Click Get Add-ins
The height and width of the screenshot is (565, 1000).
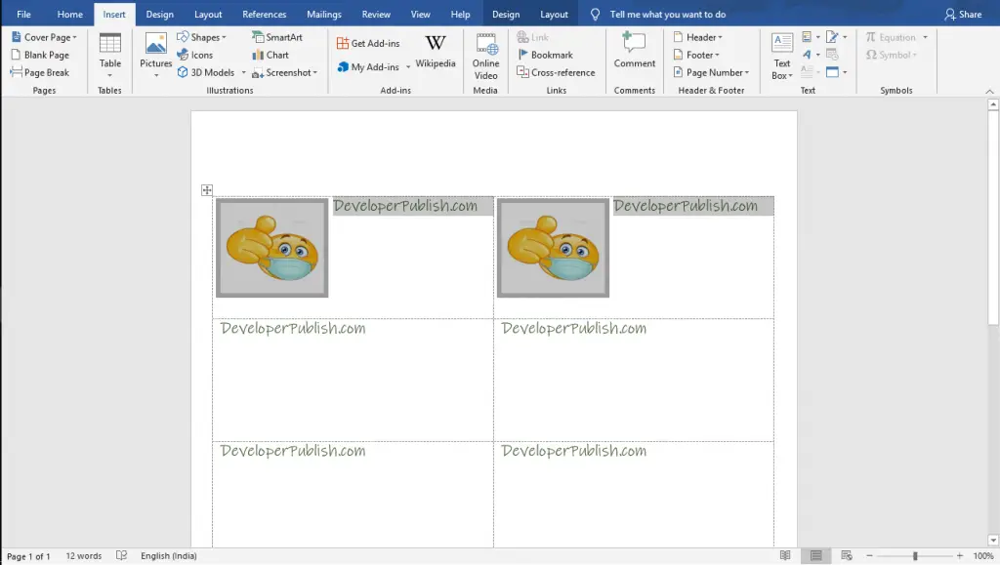[368, 43]
